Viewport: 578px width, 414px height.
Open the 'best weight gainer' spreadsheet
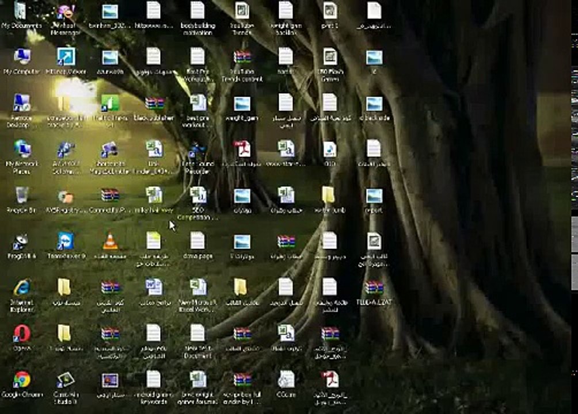[198, 379]
